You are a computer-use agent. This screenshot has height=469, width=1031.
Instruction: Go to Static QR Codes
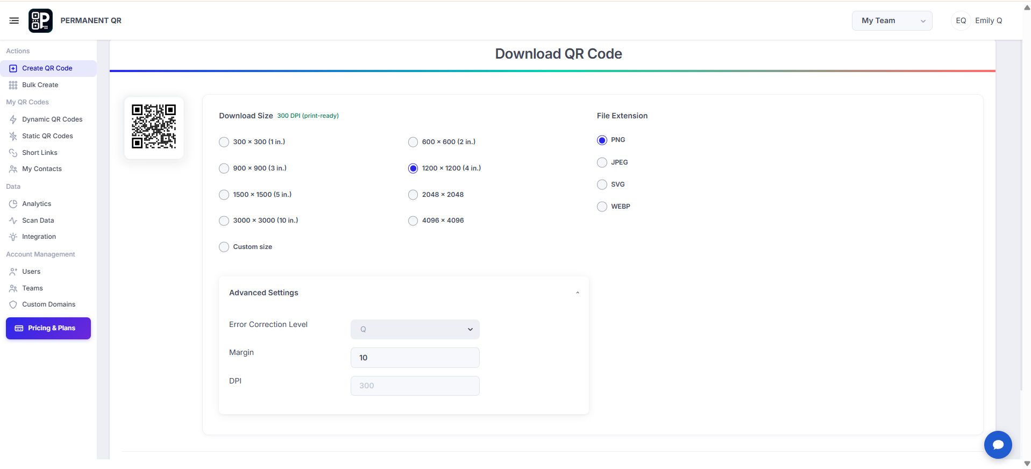coord(47,136)
